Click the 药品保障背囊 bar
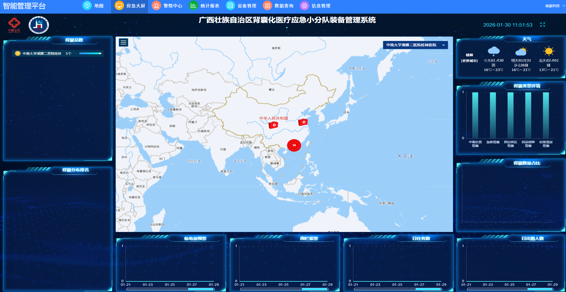The height and width of the screenshot is (292, 566). coord(528,115)
